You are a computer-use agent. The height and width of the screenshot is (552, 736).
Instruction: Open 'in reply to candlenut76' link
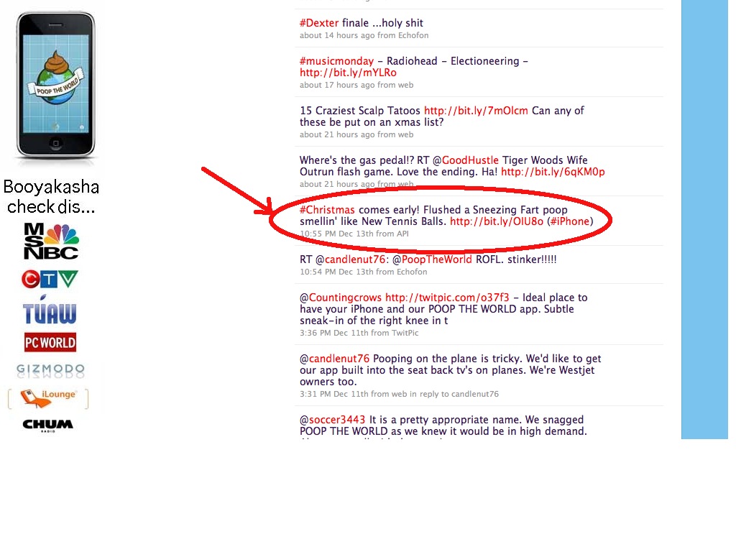[x=454, y=394]
